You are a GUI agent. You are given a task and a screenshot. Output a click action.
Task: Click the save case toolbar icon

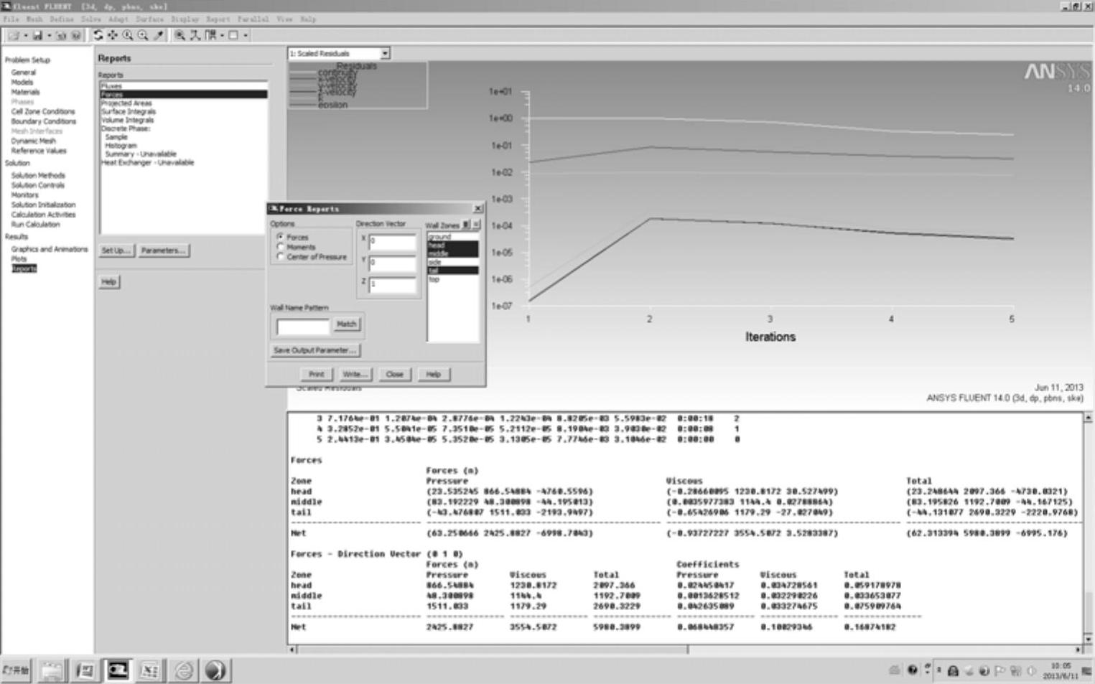pos(37,35)
